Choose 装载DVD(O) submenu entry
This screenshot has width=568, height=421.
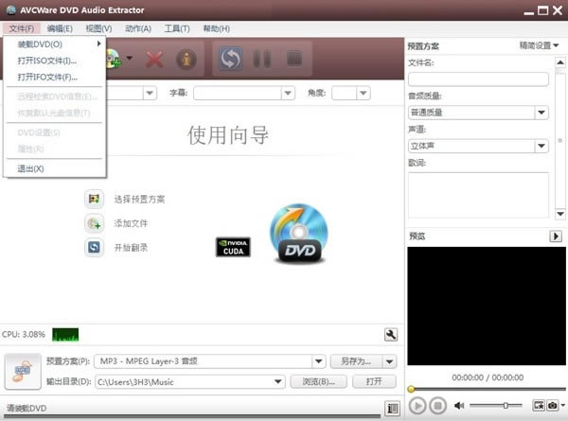pyautogui.click(x=54, y=44)
